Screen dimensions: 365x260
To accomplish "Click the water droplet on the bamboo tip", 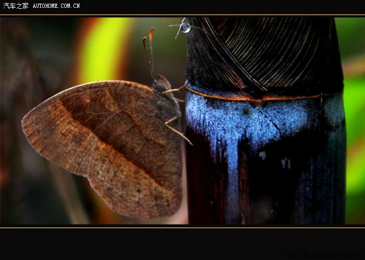I will [x=185, y=28].
